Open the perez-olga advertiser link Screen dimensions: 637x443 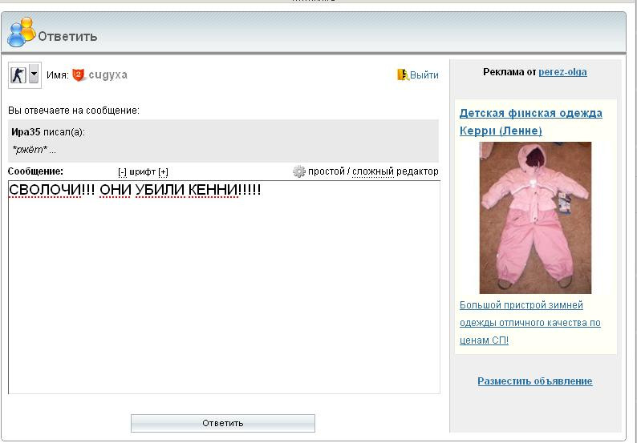[x=562, y=72]
